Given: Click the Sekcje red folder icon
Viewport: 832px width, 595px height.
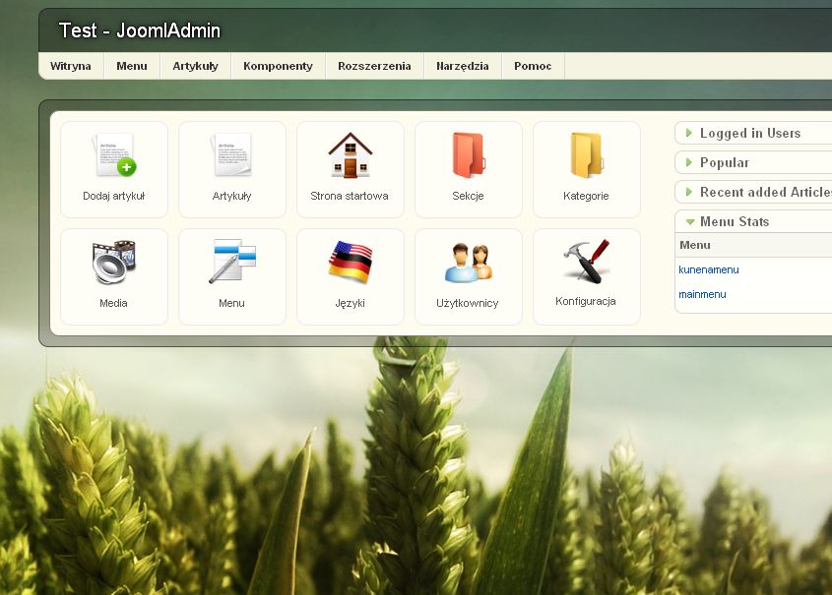Looking at the screenshot, I should (468, 157).
